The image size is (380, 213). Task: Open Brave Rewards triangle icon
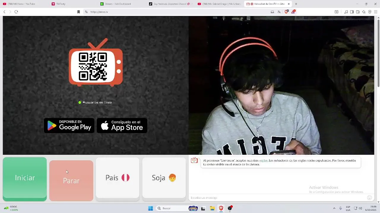293,12
